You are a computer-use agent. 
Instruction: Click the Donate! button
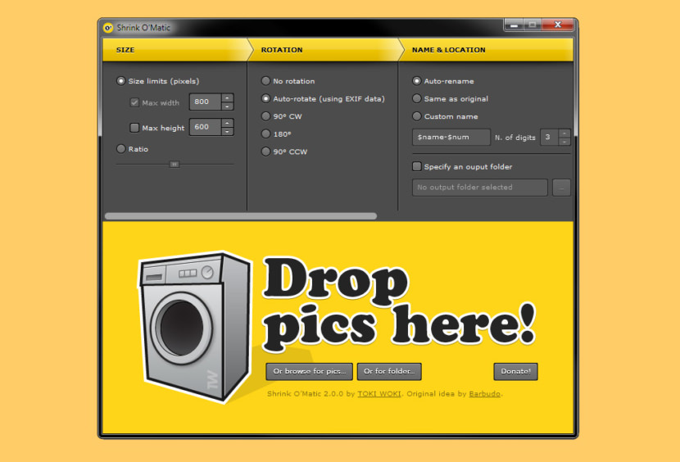coord(515,371)
